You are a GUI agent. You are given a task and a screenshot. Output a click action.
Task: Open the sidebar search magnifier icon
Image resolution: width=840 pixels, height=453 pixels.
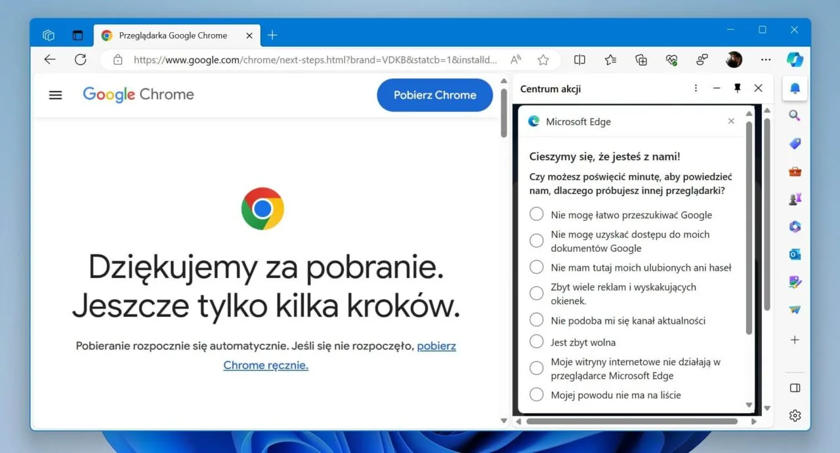(795, 116)
